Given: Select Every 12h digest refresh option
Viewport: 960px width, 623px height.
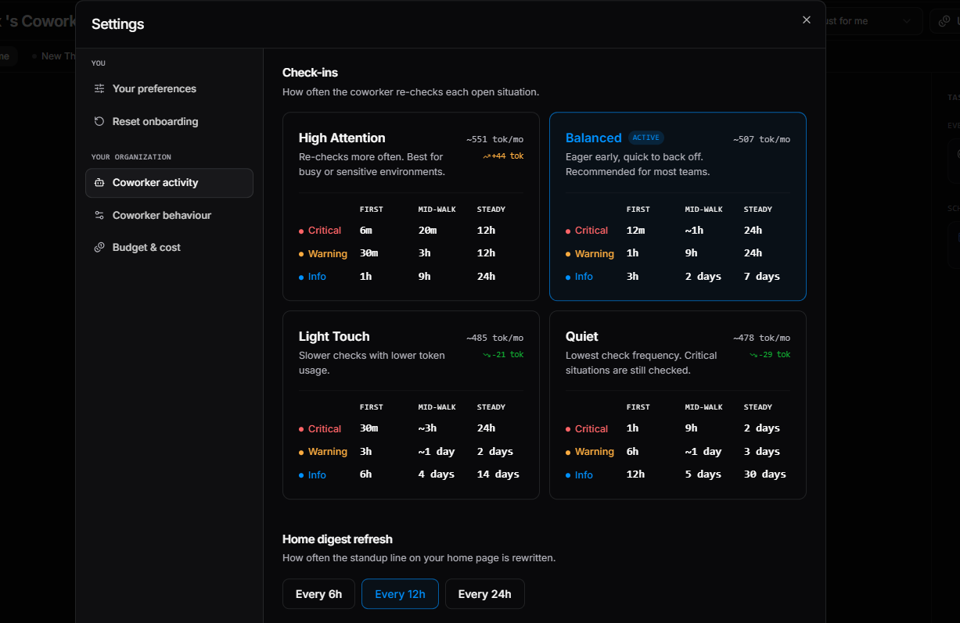Looking at the screenshot, I should coord(400,594).
